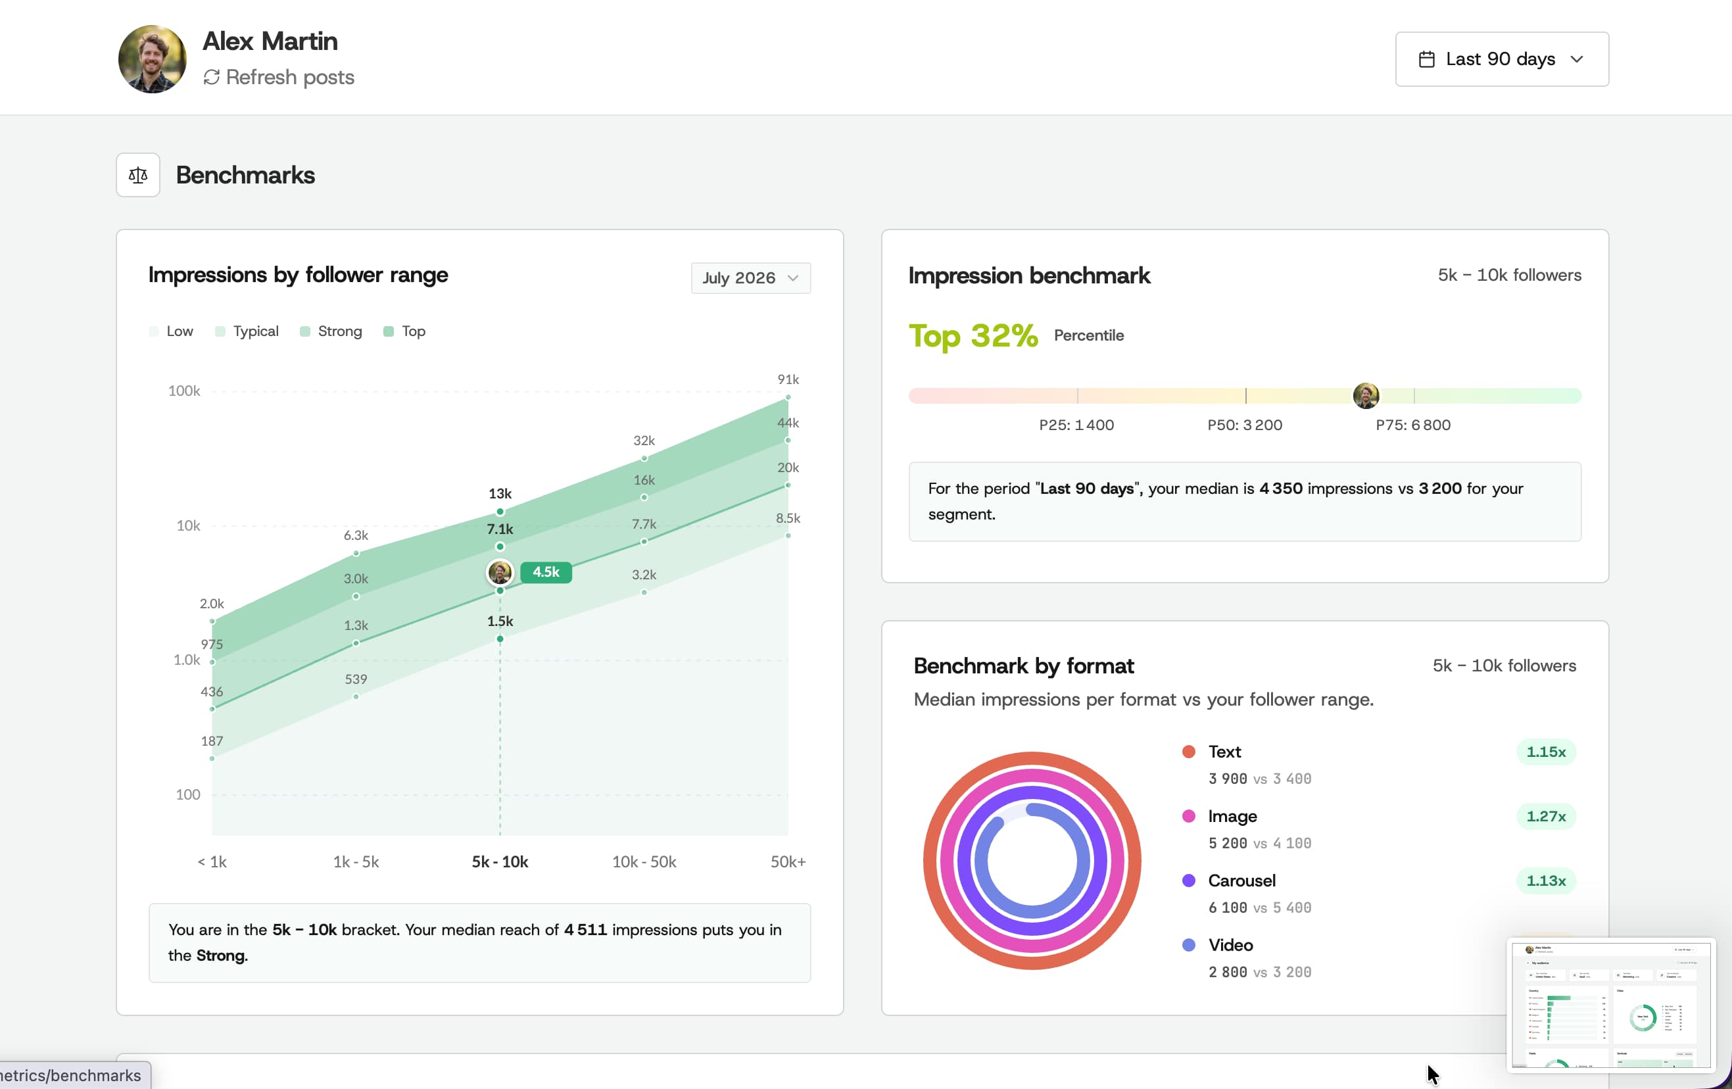
Task: Click the Impression benchmark card title
Action: 1028,276
